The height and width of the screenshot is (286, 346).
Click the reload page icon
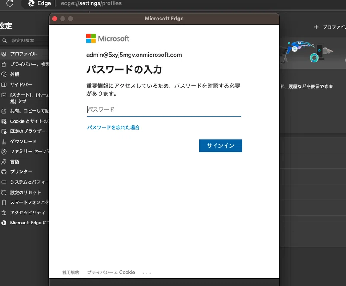tap(10, 3)
